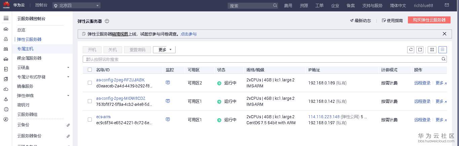
Task: Click the fourth left rail service icon
Action: coord(6,59)
